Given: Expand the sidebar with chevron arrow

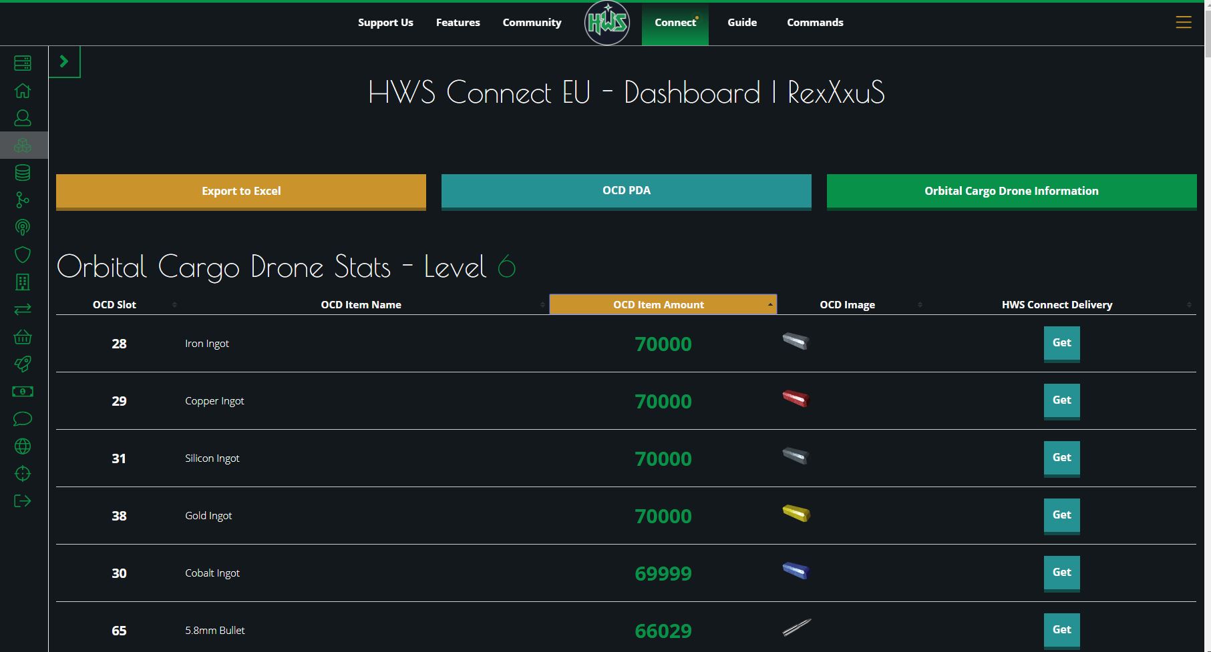Looking at the screenshot, I should (64, 61).
